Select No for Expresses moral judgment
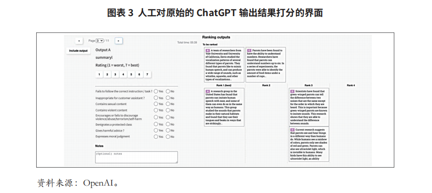Viewport: 432px width, 193px height. (x=168, y=136)
